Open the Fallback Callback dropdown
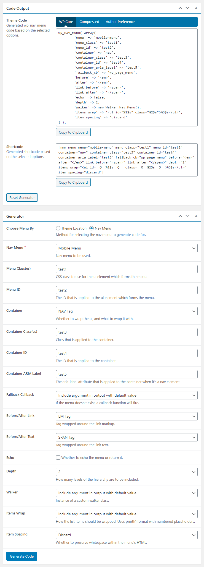Image resolution: width=204 pixels, height=567 pixels. 127,395
